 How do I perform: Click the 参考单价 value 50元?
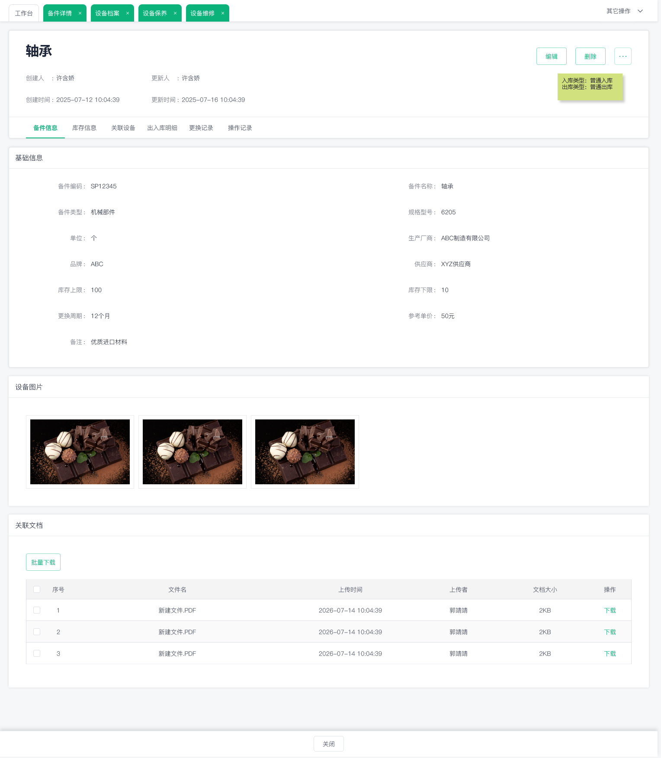pos(448,316)
